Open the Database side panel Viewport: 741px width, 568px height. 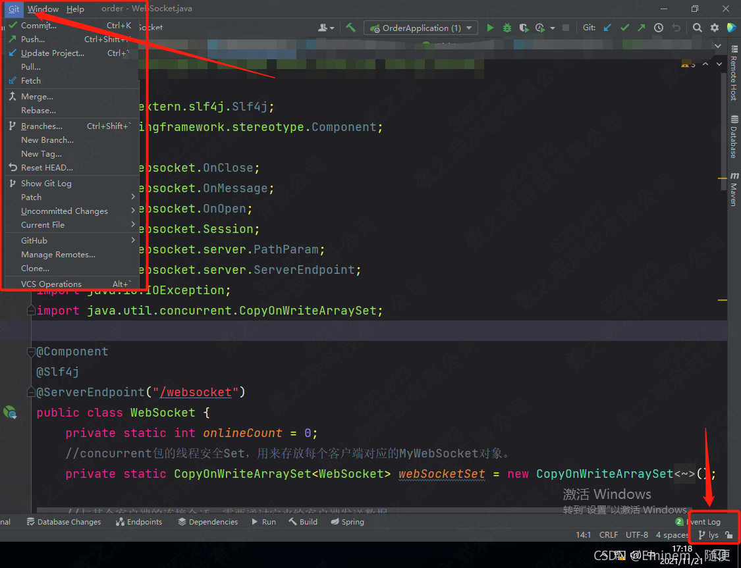coord(734,136)
